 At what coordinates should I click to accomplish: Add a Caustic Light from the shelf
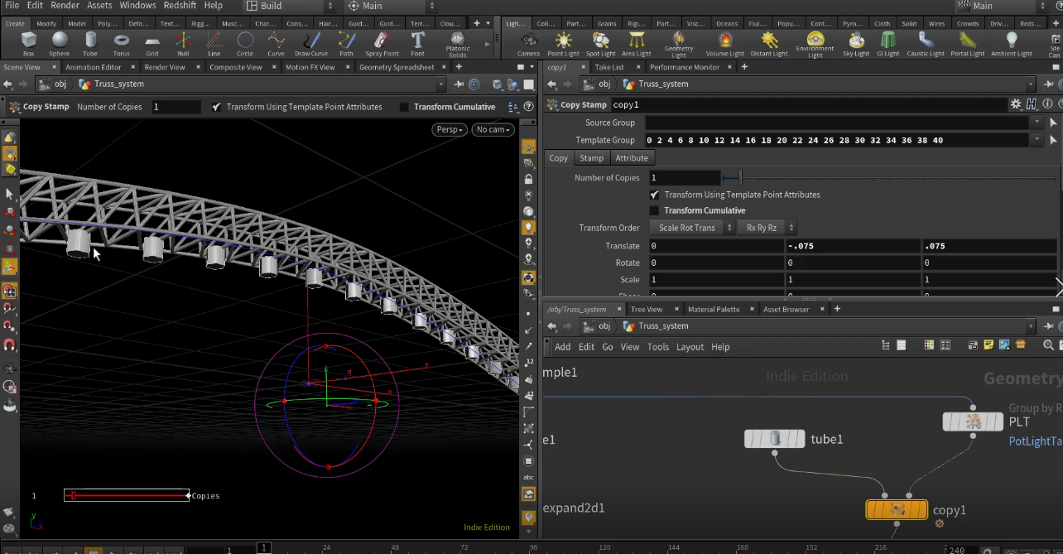click(926, 44)
